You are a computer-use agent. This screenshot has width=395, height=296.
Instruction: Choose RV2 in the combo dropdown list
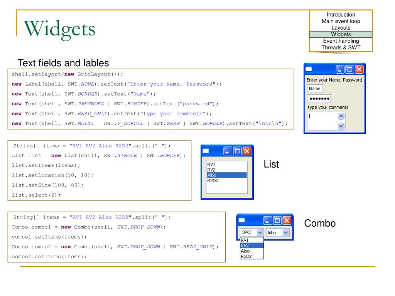pos(252,246)
